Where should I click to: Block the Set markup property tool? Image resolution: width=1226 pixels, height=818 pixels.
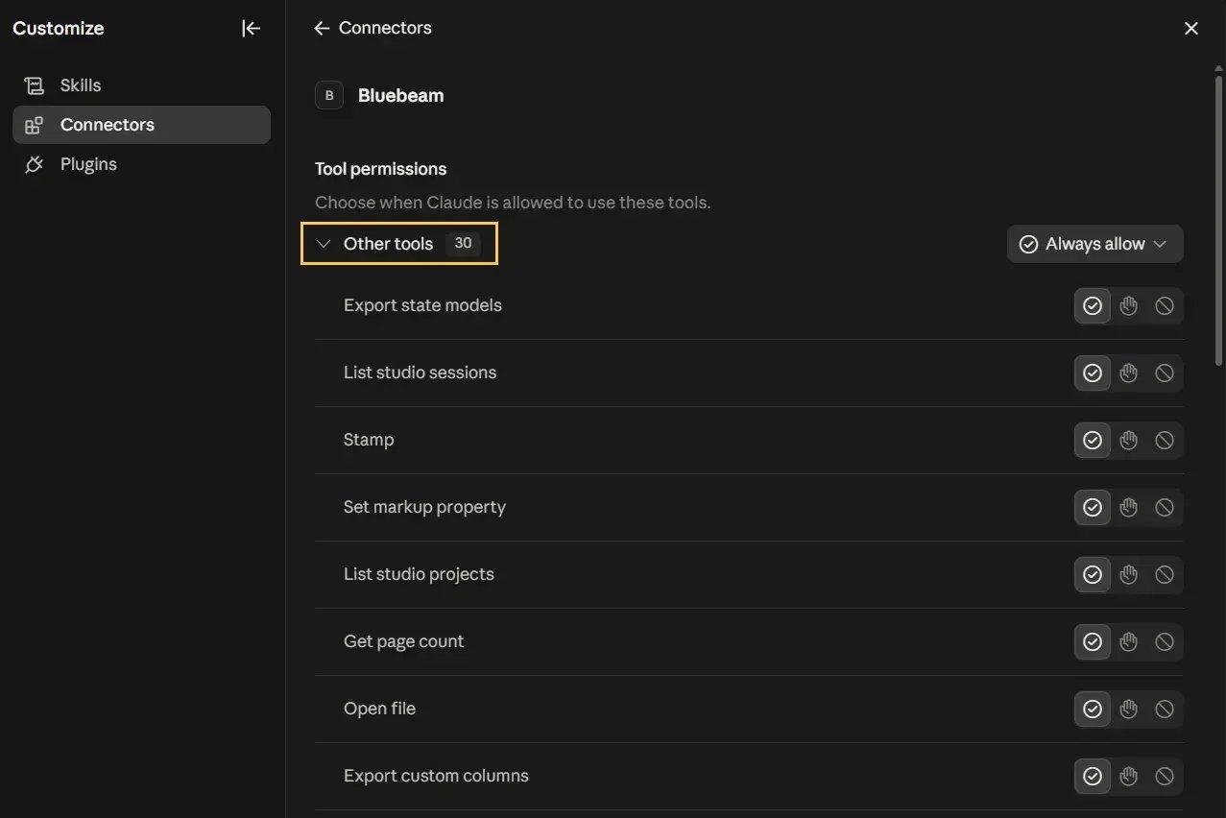(1165, 508)
